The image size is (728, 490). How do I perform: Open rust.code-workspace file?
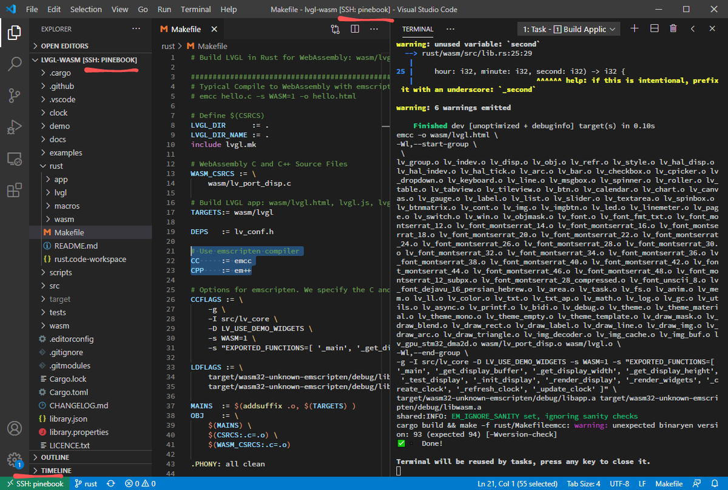90,259
